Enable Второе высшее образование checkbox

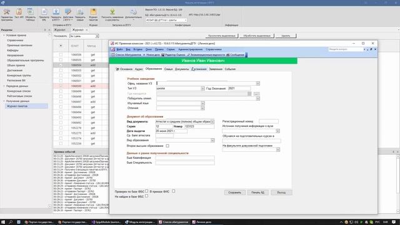pos(167,146)
